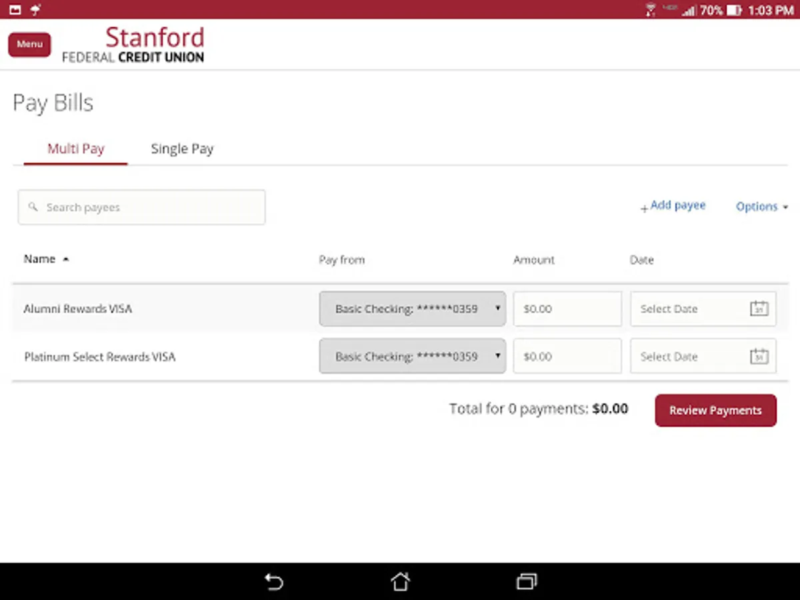This screenshot has width=800, height=600.
Task: Open calendar icon in Alumni Rewards VISA row
Action: pos(759,309)
